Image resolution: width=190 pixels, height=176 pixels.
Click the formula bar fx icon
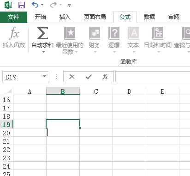coord(105,77)
